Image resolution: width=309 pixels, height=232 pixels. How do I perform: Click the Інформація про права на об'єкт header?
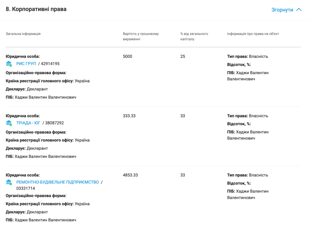coord(253,34)
